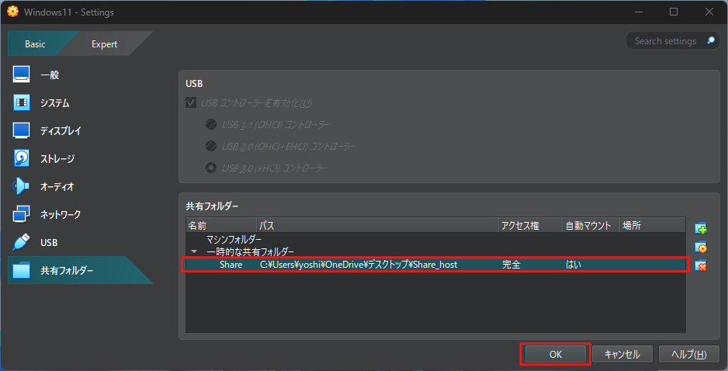Viewport: 728px width, 371px height.
Task: Click the add shared folder icon
Action: 701,228
